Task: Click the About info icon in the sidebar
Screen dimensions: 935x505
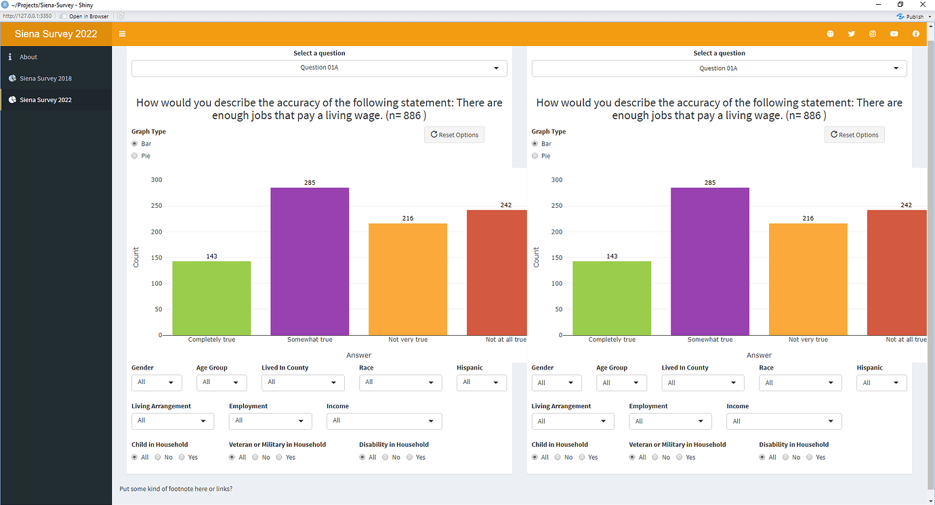Action: [x=9, y=57]
